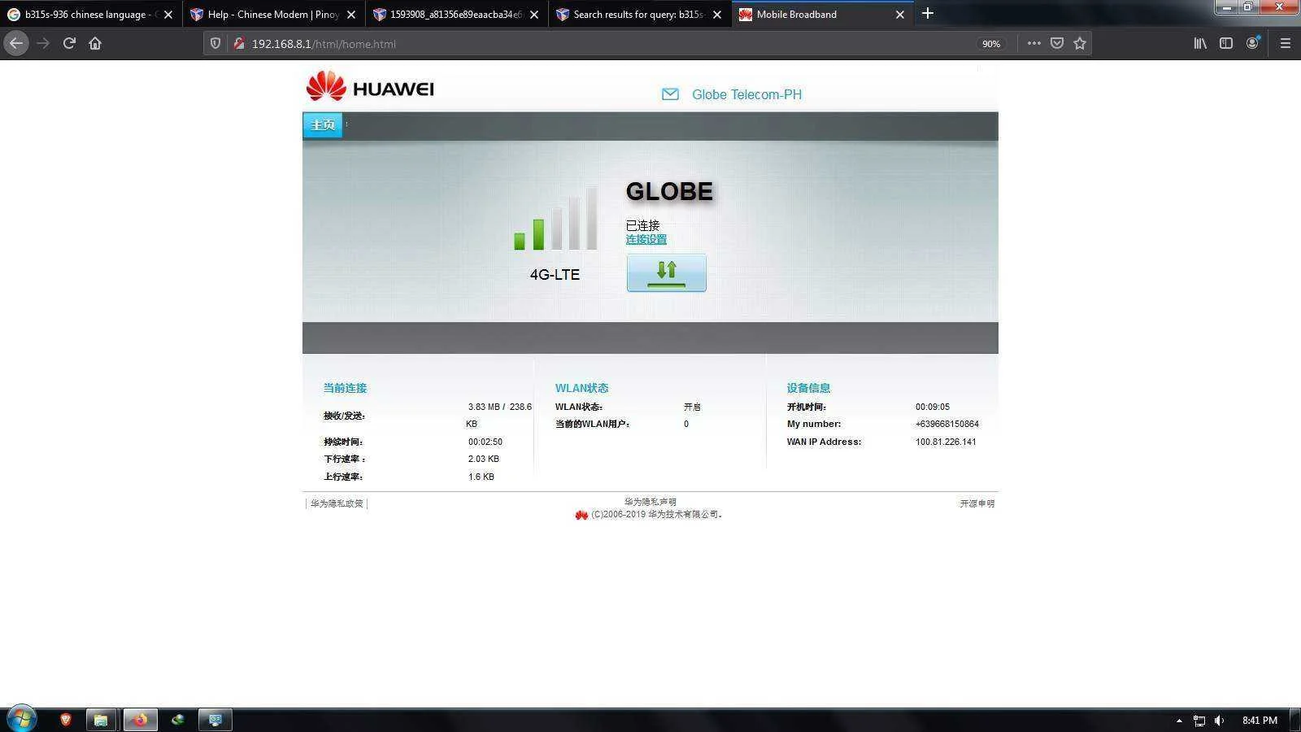Click the GLOBE operator name
Screen dimensions: 1301x732
(669, 192)
